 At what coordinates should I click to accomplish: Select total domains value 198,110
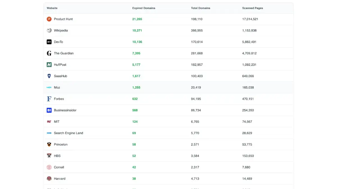[x=197, y=19]
